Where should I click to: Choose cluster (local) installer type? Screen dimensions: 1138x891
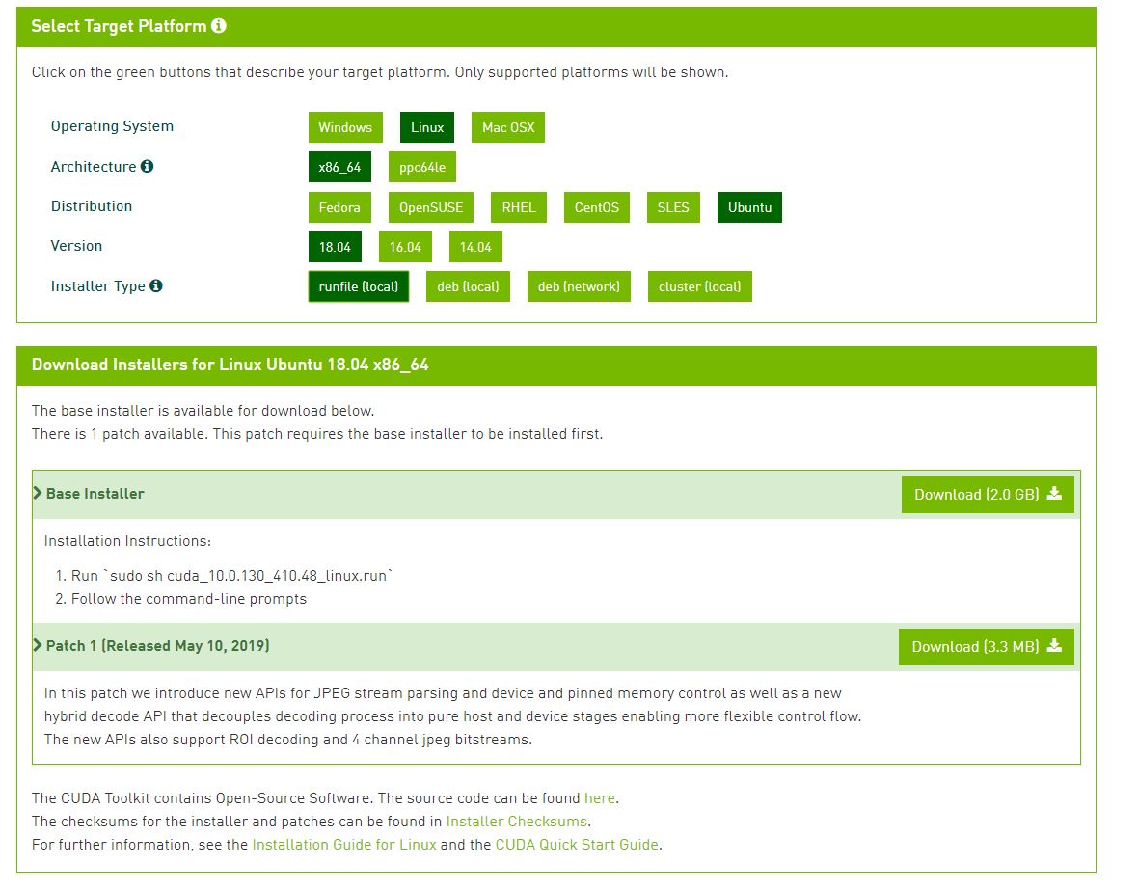tap(700, 286)
